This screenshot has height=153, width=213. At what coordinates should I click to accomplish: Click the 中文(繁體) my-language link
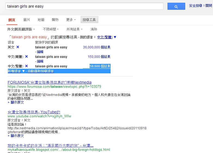[x=105, y=37]
